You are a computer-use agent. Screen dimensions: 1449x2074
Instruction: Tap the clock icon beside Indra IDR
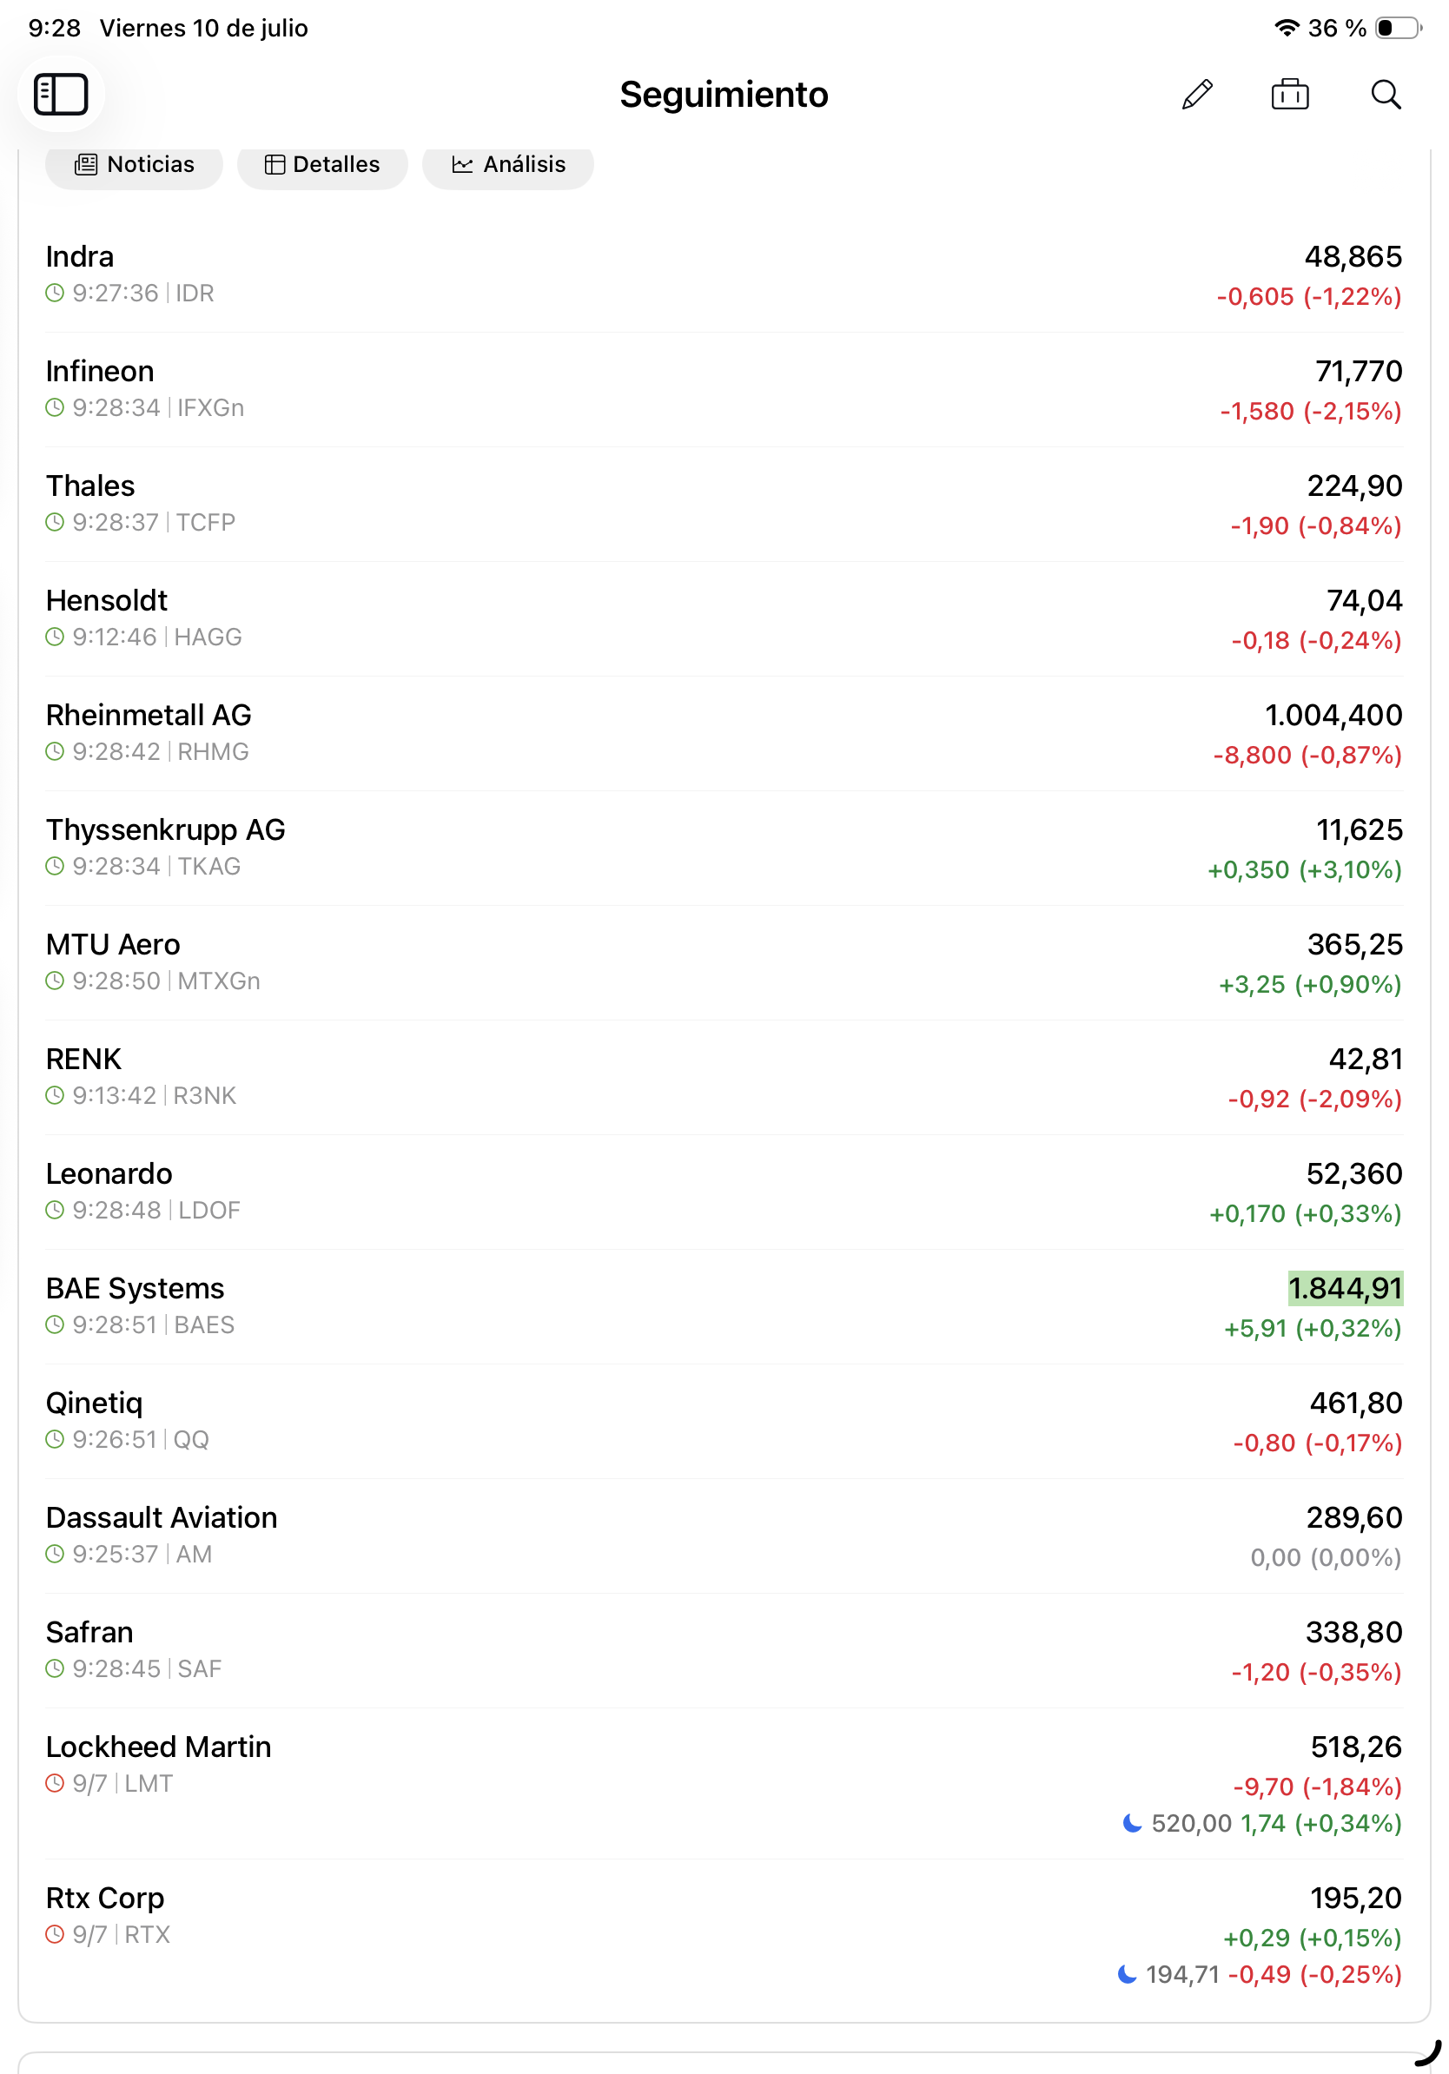click(x=55, y=293)
